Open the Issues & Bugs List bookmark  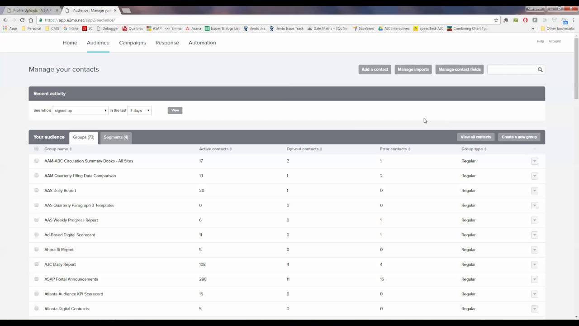coord(222,29)
